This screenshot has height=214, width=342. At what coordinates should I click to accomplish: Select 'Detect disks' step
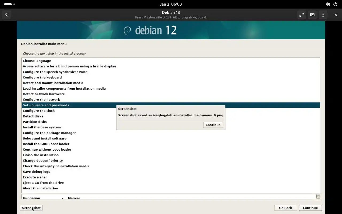pyautogui.click(x=171, y=116)
